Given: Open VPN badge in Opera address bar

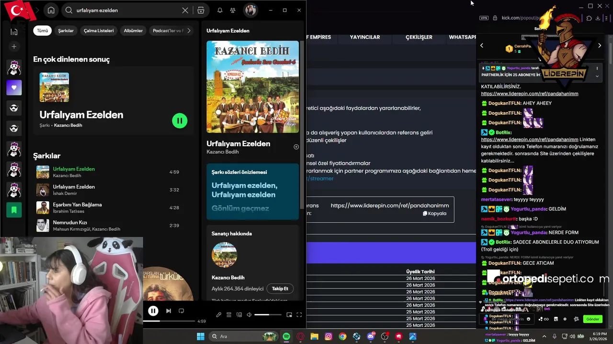Looking at the screenshot, I should tap(484, 18).
